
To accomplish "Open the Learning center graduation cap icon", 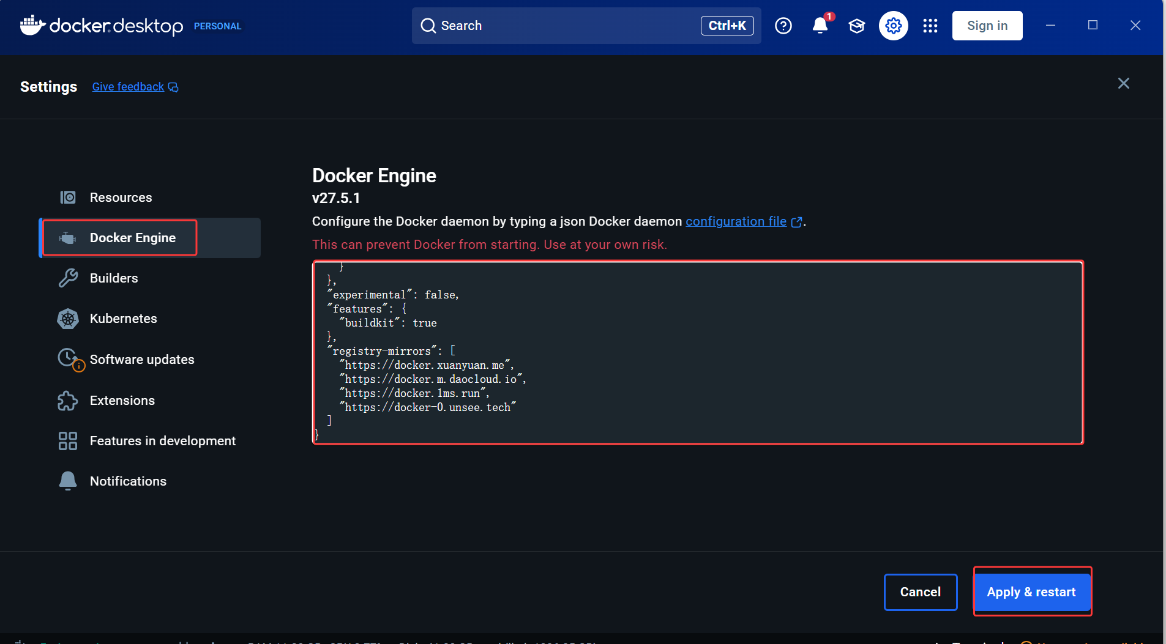I will point(857,26).
